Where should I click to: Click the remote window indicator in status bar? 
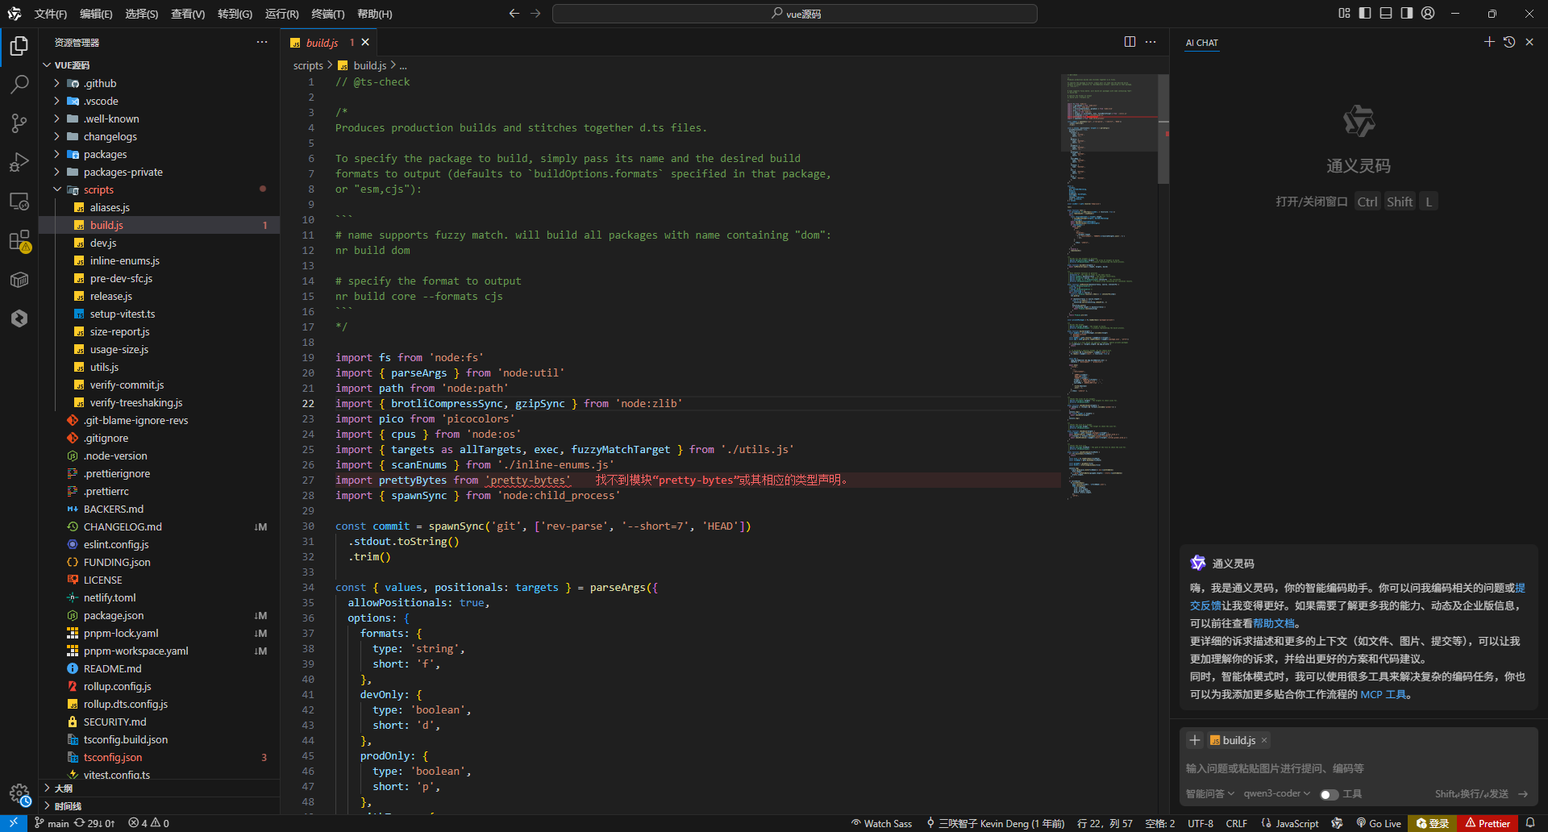point(14,823)
